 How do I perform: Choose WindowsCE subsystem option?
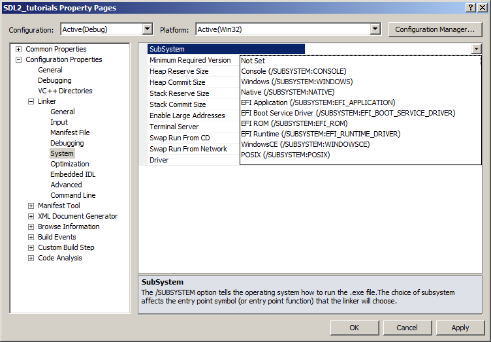360,144
